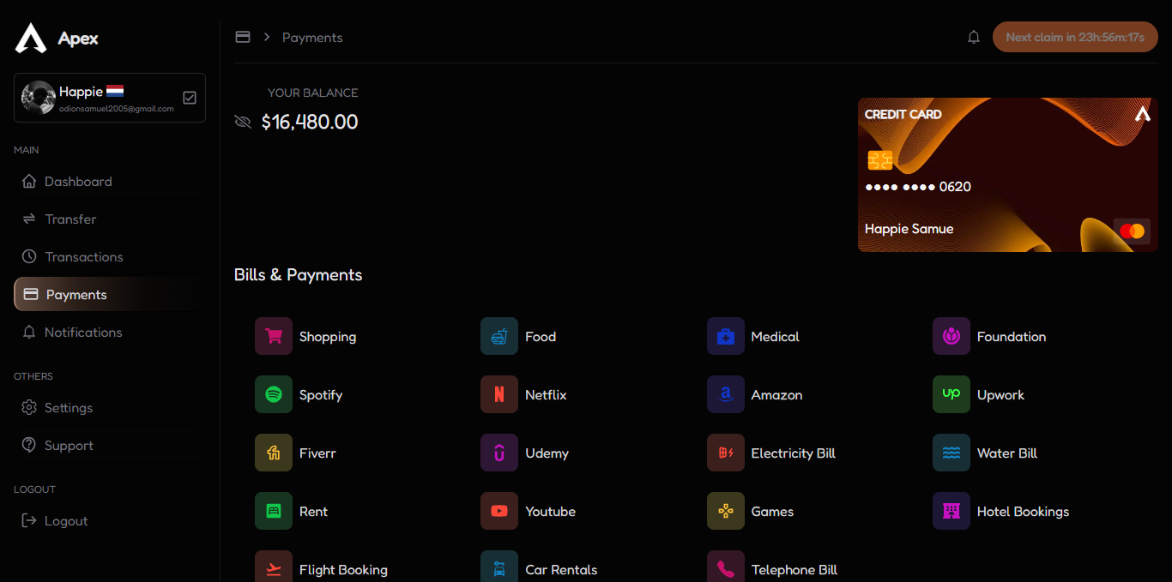Click the Happie Samue cardholder name
Screen dimensions: 1172x582
(909, 229)
